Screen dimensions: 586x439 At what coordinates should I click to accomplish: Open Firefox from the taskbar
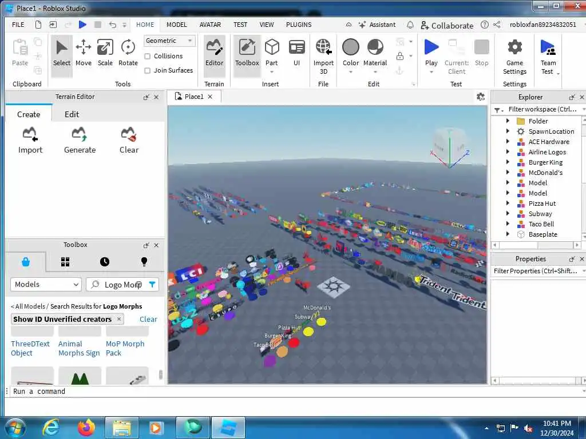pyautogui.click(x=86, y=428)
